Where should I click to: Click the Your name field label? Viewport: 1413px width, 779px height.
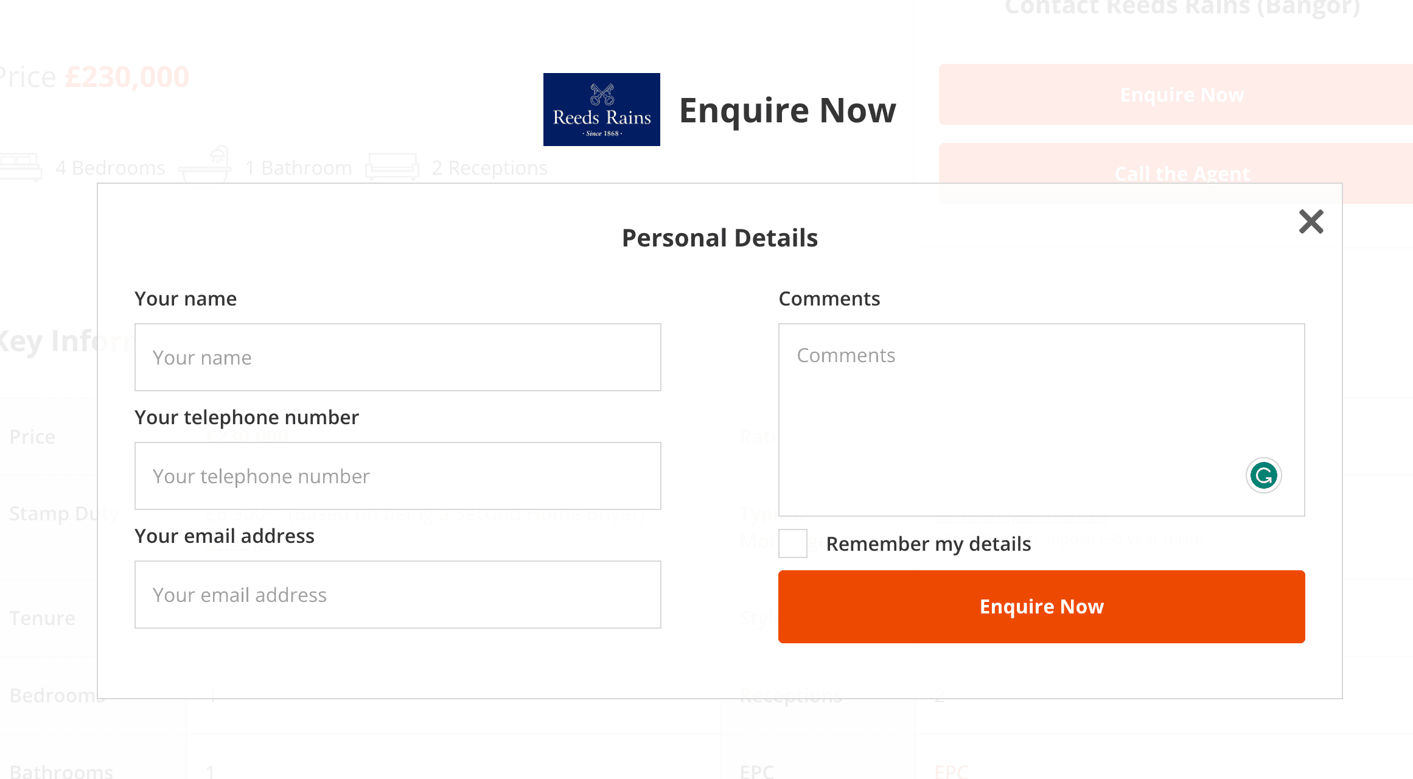186,299
